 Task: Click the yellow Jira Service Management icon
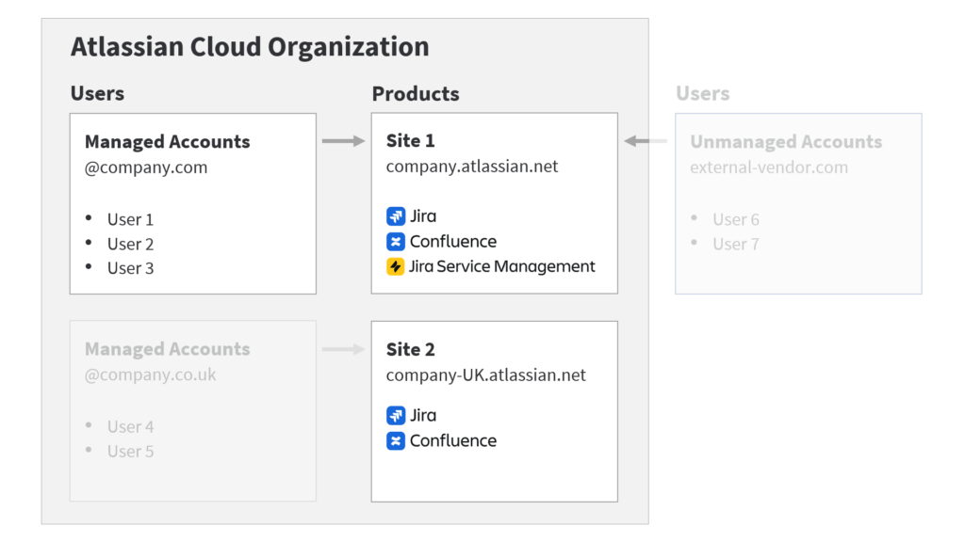click(396, 267)
